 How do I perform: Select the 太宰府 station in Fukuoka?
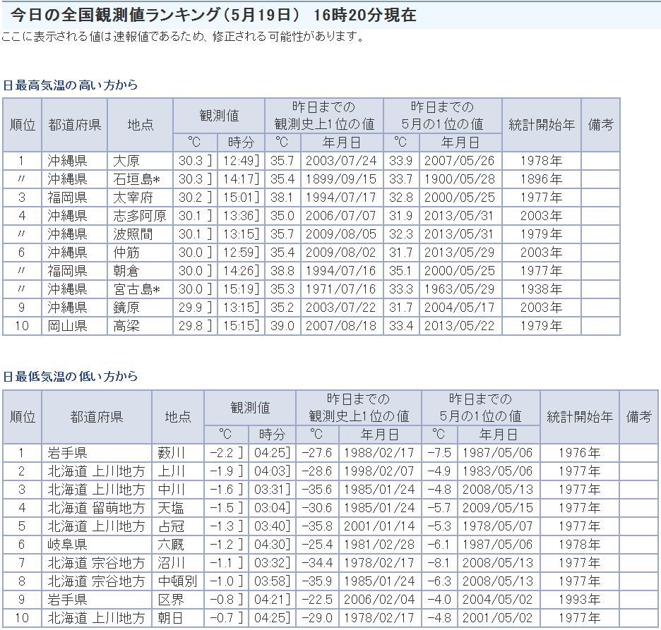coord(133,198)
